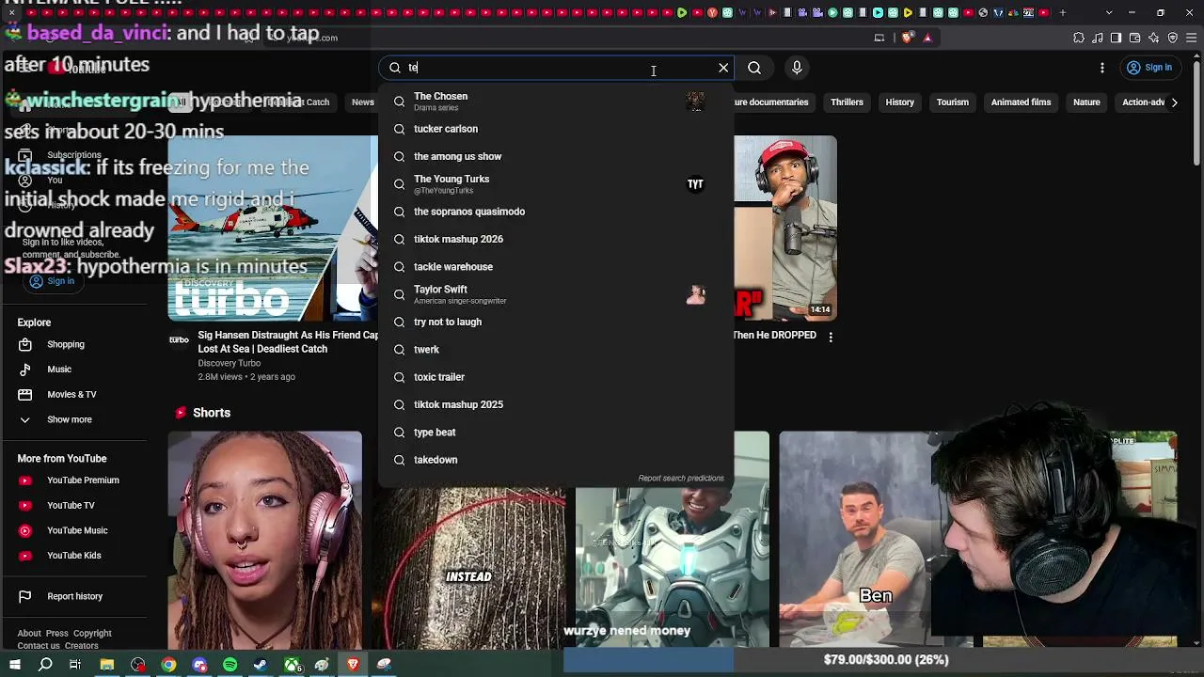Open the Copyright footer link
This screenshot has height=677, width=1204.
tap(92, 634)
